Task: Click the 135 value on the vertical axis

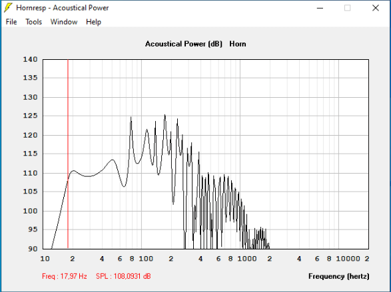Action: (x=30, y=78)
